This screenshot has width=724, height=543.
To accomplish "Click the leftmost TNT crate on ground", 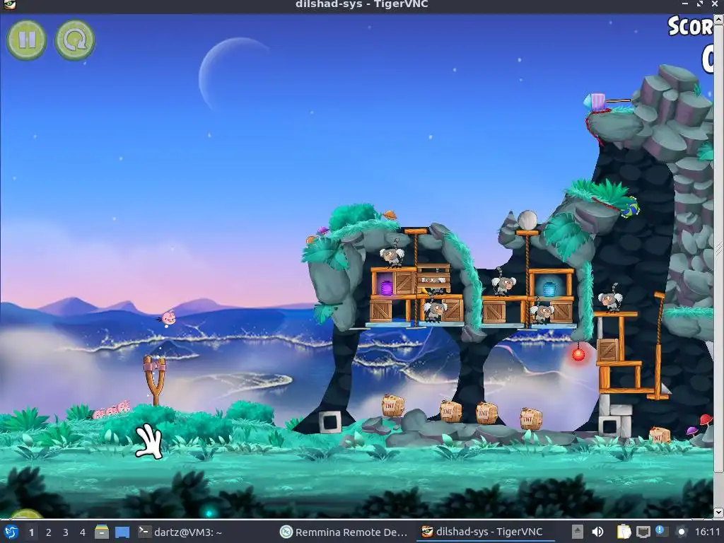I will tap(393, 406).
